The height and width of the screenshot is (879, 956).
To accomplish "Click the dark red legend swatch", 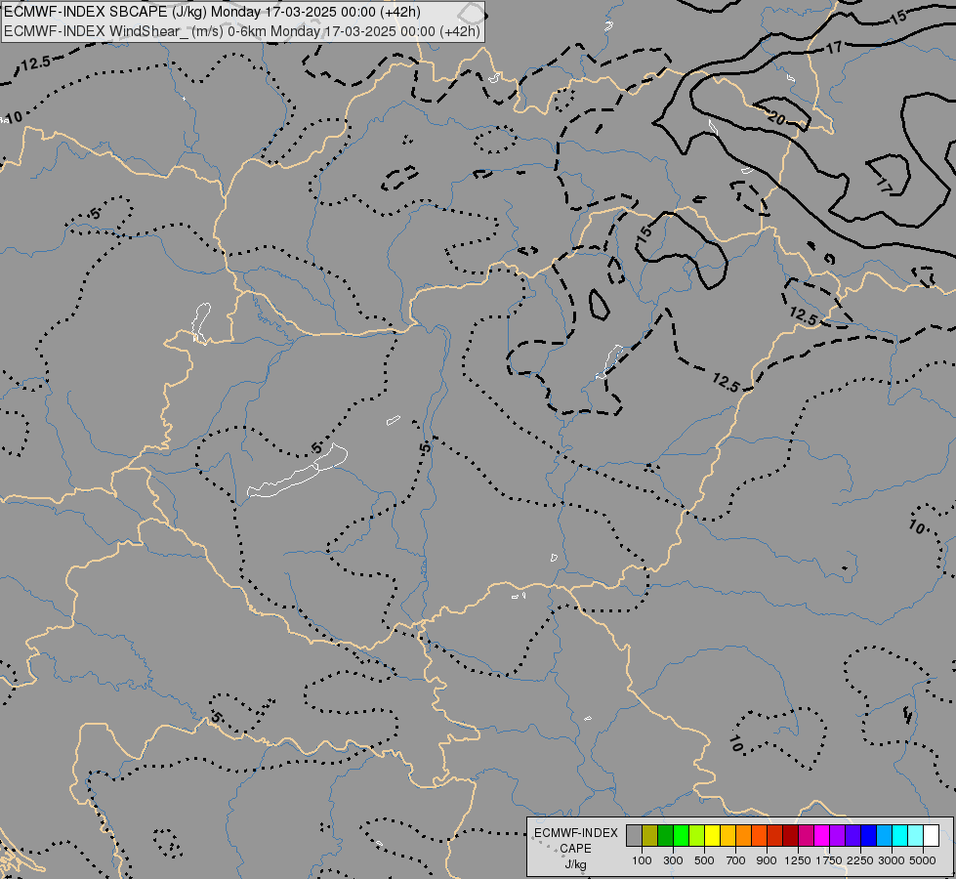I will coord(790,836).
